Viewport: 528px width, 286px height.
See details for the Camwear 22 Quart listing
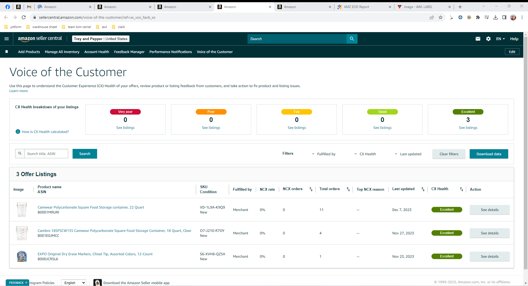[490, 210]
